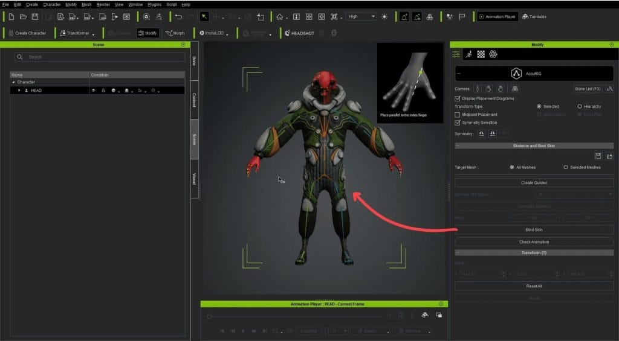Choose Selected Meshes as target mesh
Screen dimensions: 619x341
(x=566, y=167)
